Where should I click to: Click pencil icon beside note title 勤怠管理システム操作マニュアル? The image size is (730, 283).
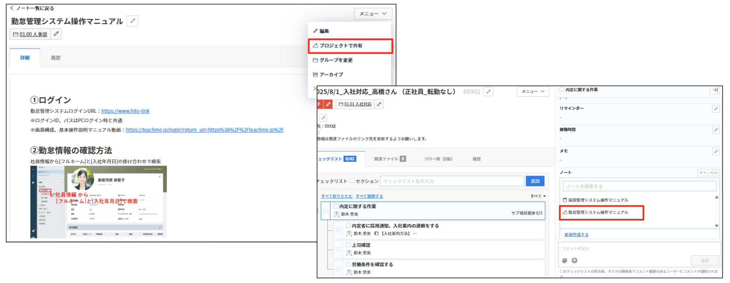133,21
